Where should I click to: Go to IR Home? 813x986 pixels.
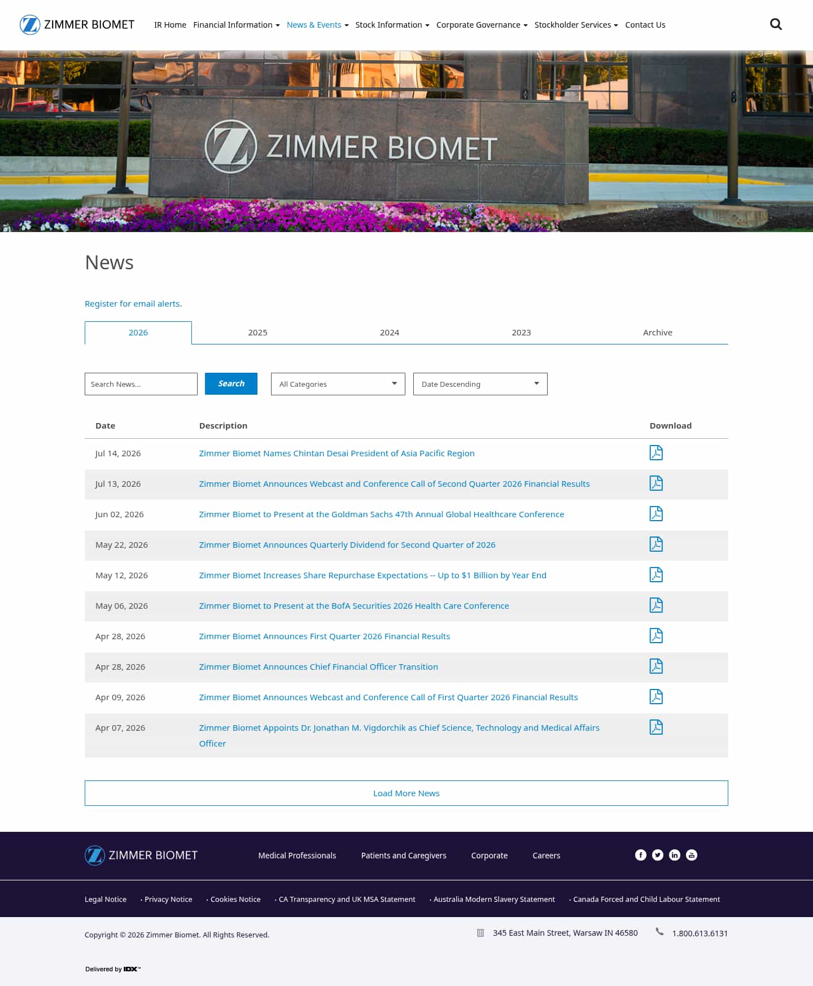click(x=170, y=25)
